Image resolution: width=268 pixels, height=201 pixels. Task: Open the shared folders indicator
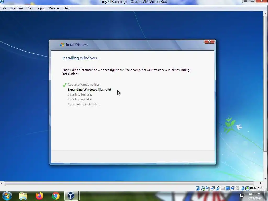(x=222, y=188)
